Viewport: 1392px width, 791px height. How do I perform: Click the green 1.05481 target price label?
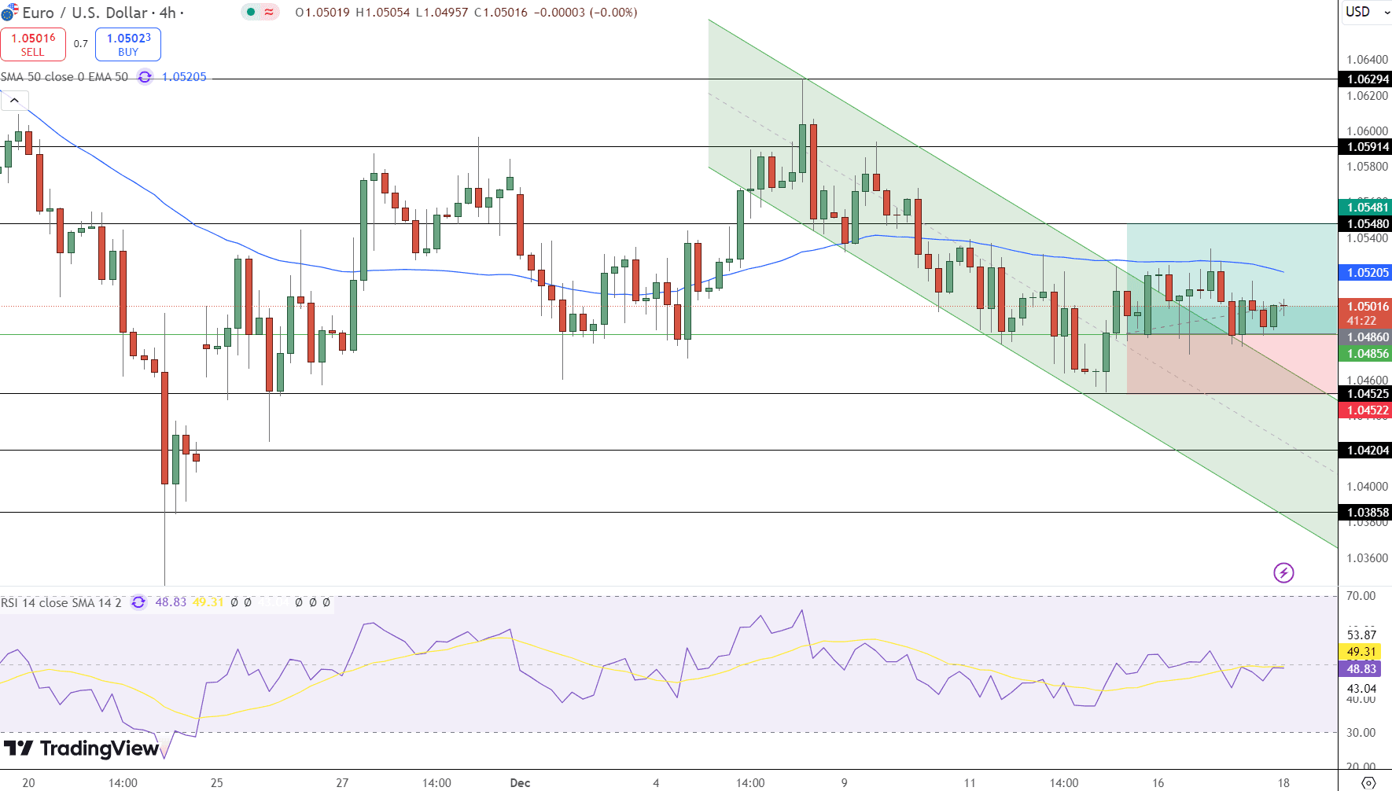coord(1365,208)
